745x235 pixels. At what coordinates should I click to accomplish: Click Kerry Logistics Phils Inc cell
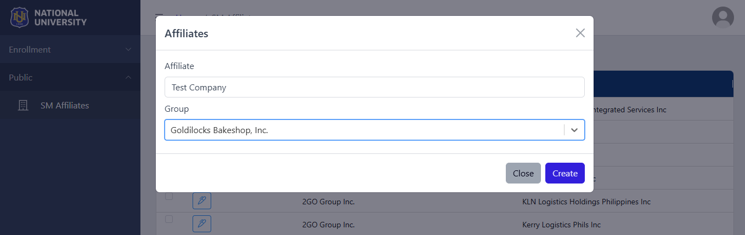(562, 225)
